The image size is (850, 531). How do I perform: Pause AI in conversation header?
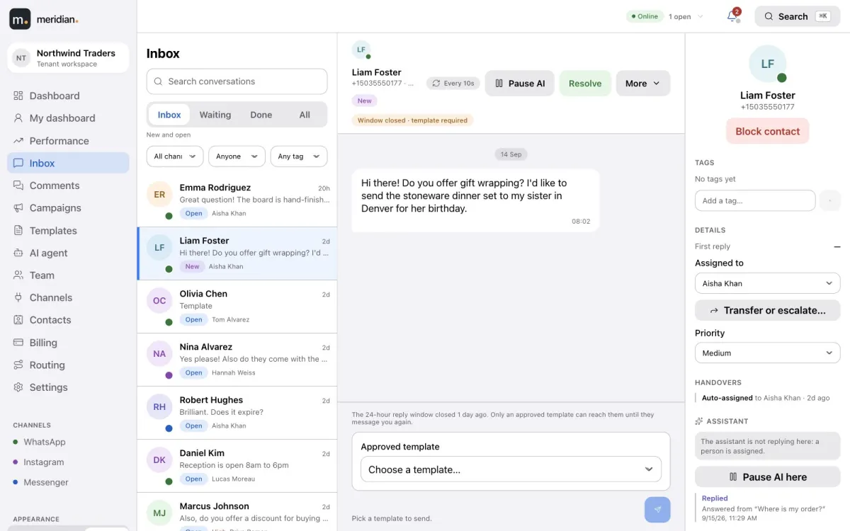(520, 84)
